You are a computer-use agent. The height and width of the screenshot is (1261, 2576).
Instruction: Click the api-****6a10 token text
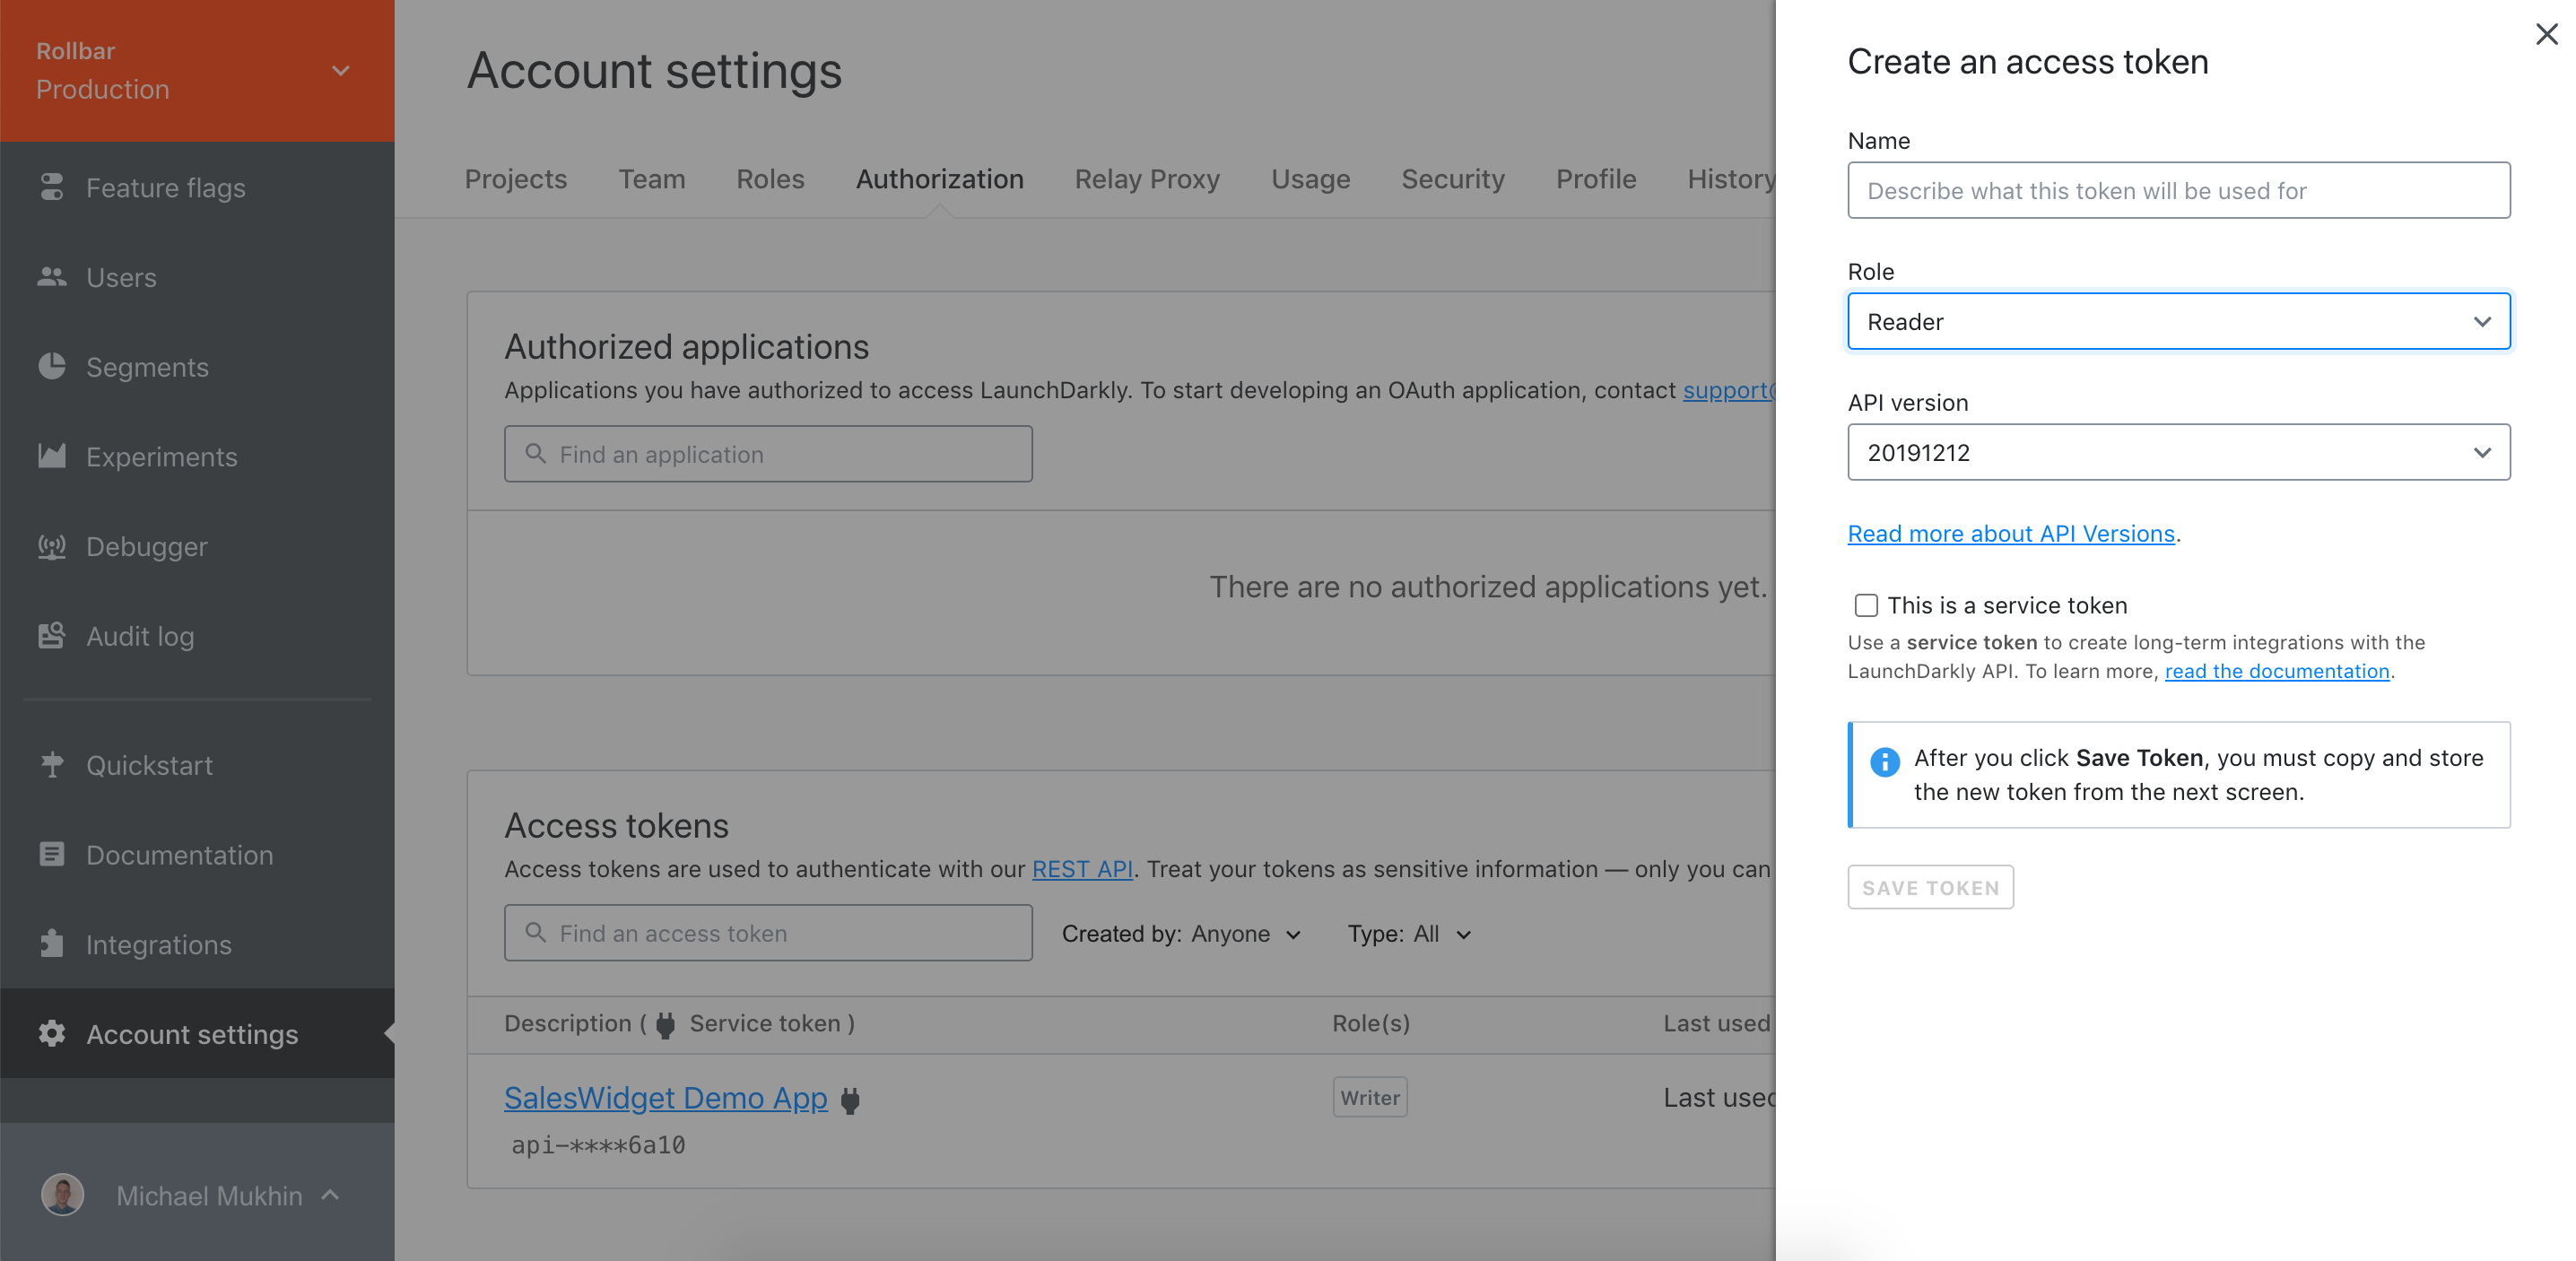[598, 1145]
